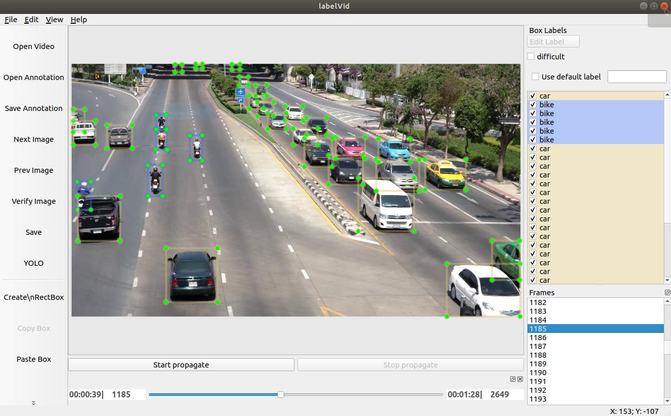Go to the Prev Image
The image size is (671, 416).
[x=34, y=170]
